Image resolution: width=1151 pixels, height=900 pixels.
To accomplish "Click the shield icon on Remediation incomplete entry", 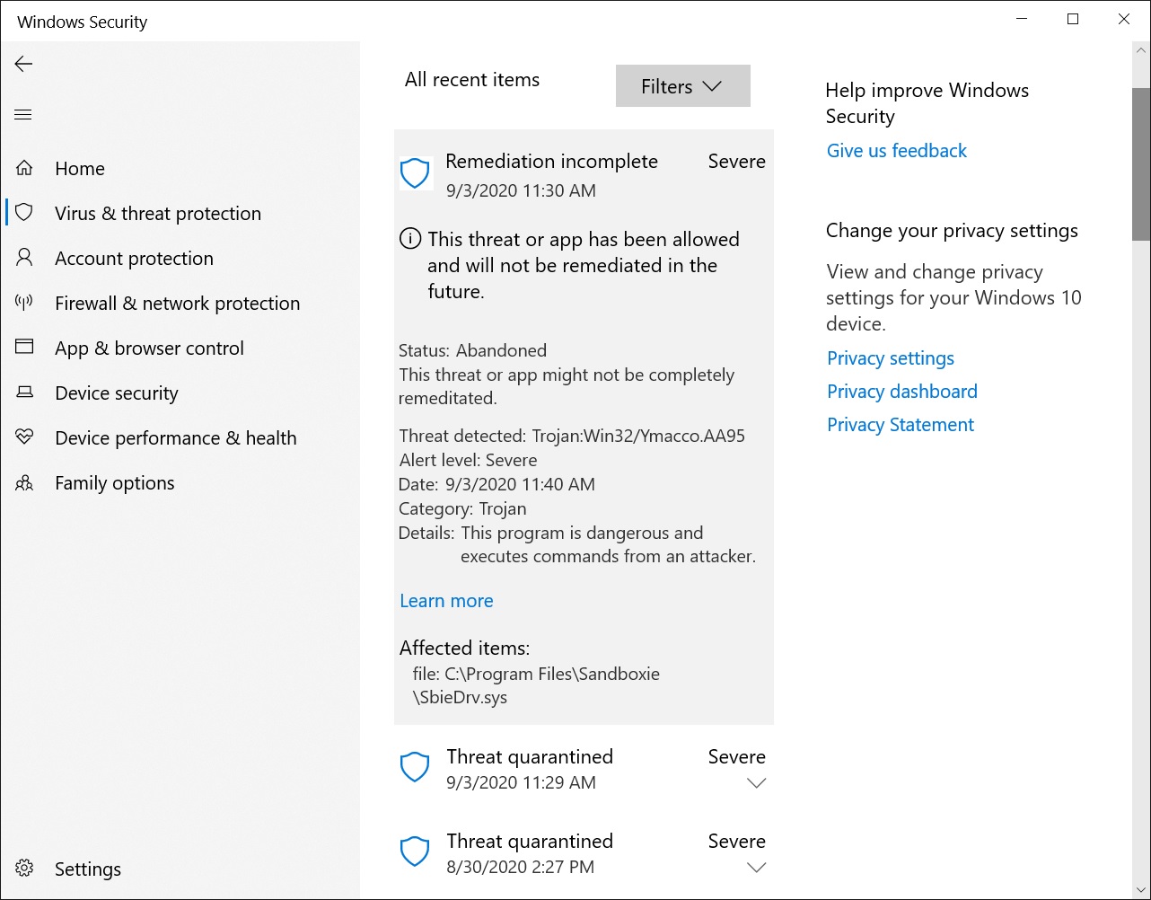I will coord(416,172).
